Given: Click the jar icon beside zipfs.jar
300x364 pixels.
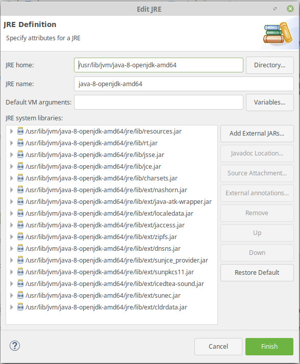Looking at the screenshot, I should 20,237.
